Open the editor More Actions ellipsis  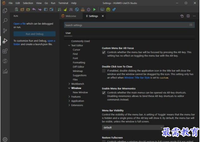(x=194, y=16)
